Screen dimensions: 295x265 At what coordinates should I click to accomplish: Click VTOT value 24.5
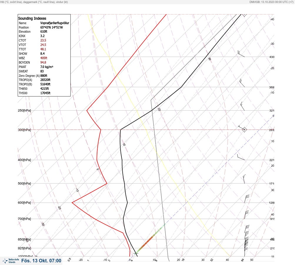click(x=43, y=45)
